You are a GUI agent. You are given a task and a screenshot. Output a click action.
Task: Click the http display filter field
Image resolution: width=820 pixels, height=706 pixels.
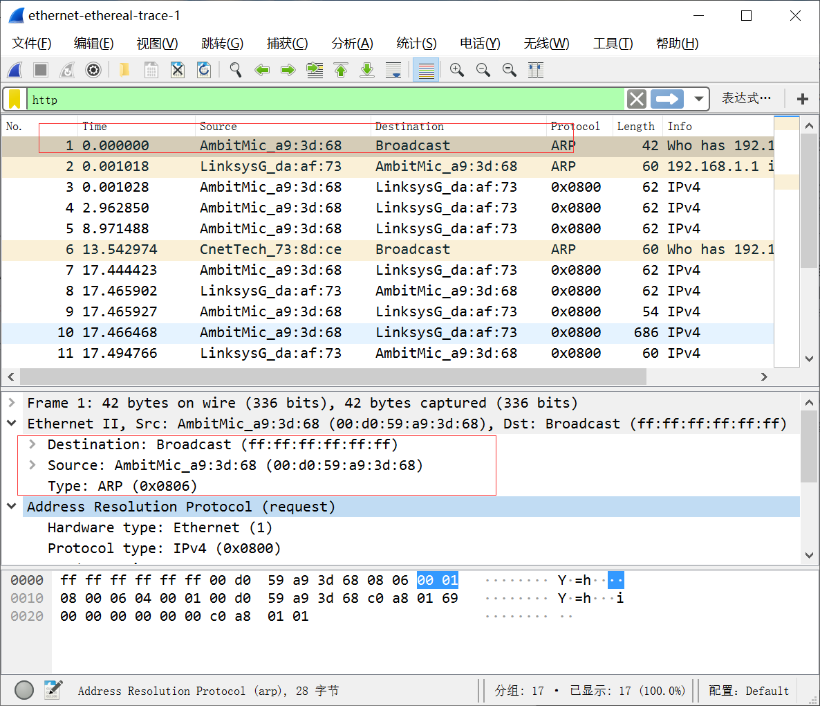click(x=326, y=99)
